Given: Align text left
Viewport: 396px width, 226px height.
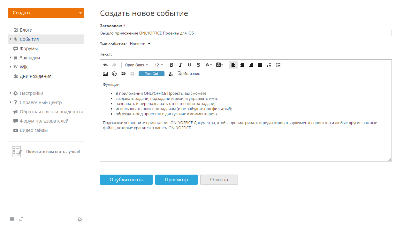Looking at the screenshot, I should 233,65.
